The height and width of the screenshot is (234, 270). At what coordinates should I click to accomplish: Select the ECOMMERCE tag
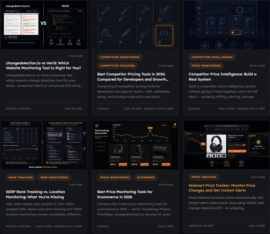(x=146, y=177)
